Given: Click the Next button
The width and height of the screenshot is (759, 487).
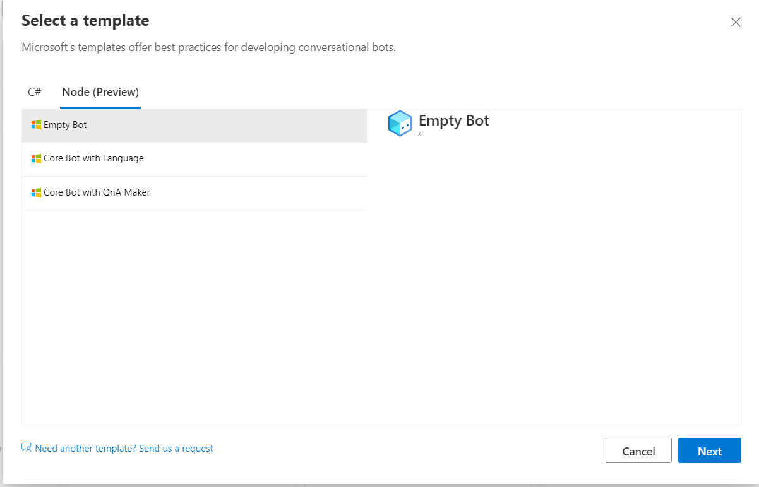Looking at the screenshot, I should [709, 450].
